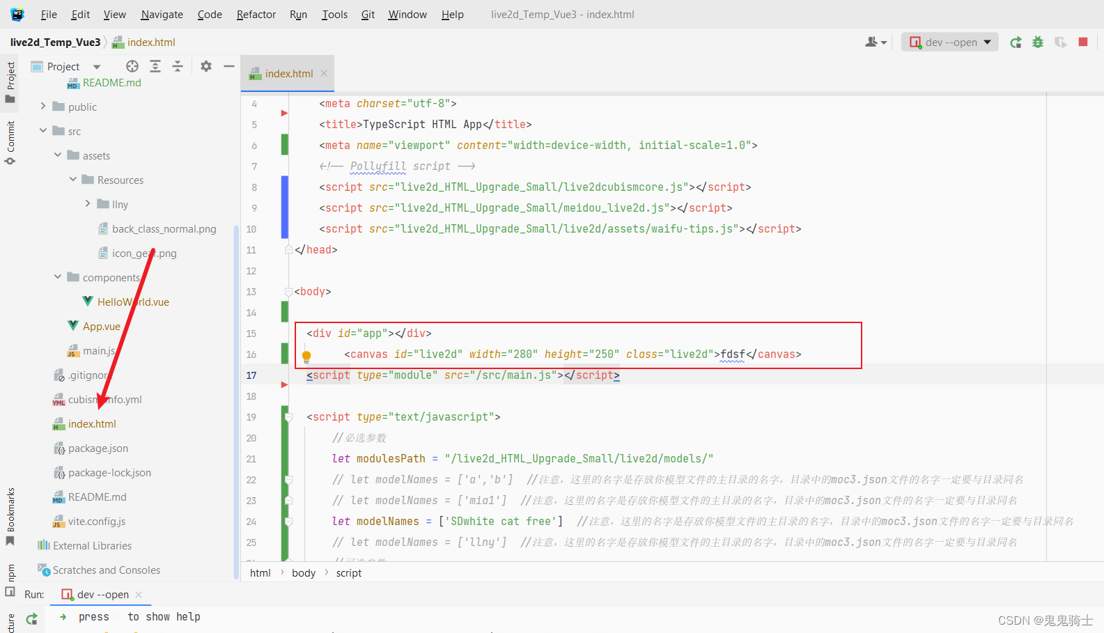The image size is (1104, 633).
Task: Close the dev --open Run tab
Action: [x=139, y=594]
